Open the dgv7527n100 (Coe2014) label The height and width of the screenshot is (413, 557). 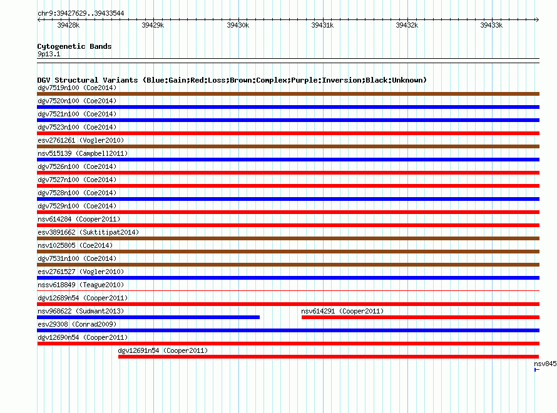(x=77, y=180)
